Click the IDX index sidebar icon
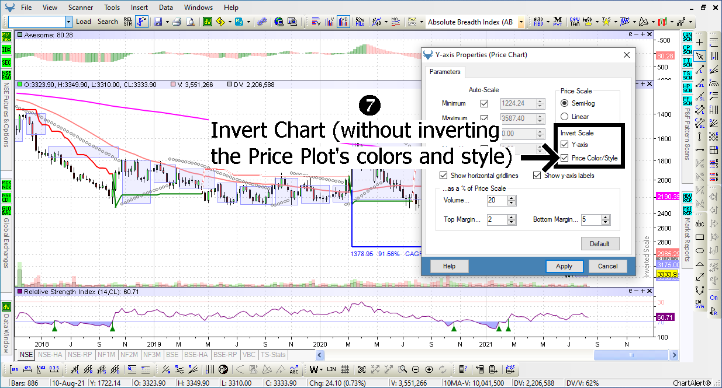The height and width of the screenshot is (388, 722). 6,49
